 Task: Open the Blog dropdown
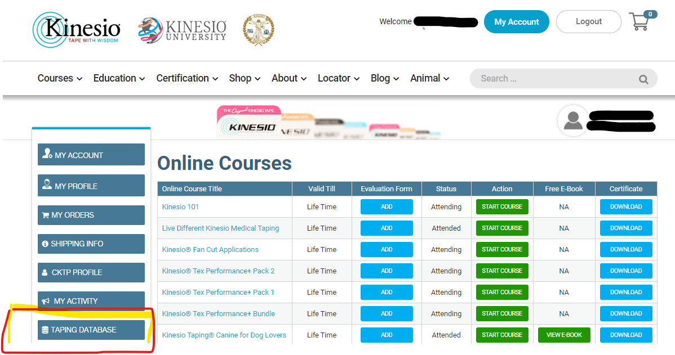[385, 78]
